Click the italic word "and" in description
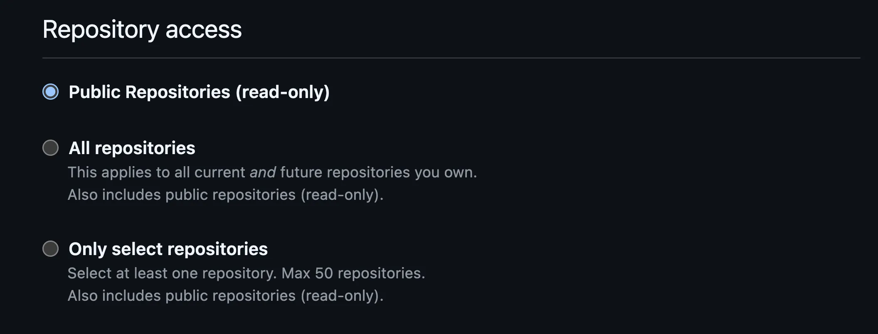This screenshot has width=878, height=334. pos(262,172)
